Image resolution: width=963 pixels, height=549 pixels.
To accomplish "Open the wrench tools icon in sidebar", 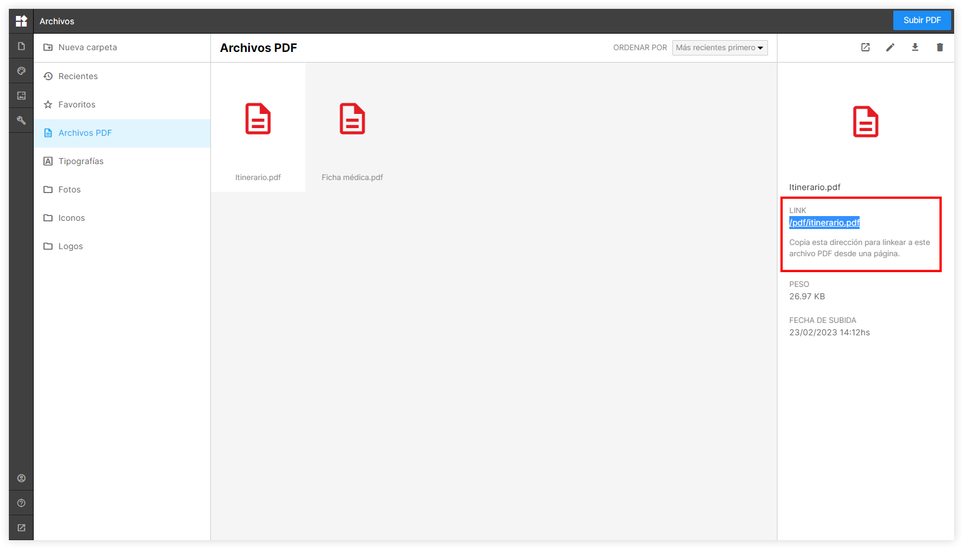I will [x=21, y=120].
